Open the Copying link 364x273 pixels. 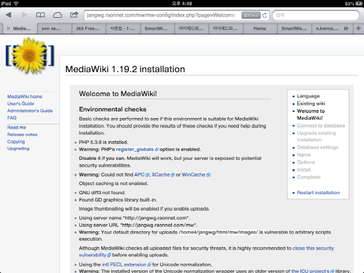point(16,142)
